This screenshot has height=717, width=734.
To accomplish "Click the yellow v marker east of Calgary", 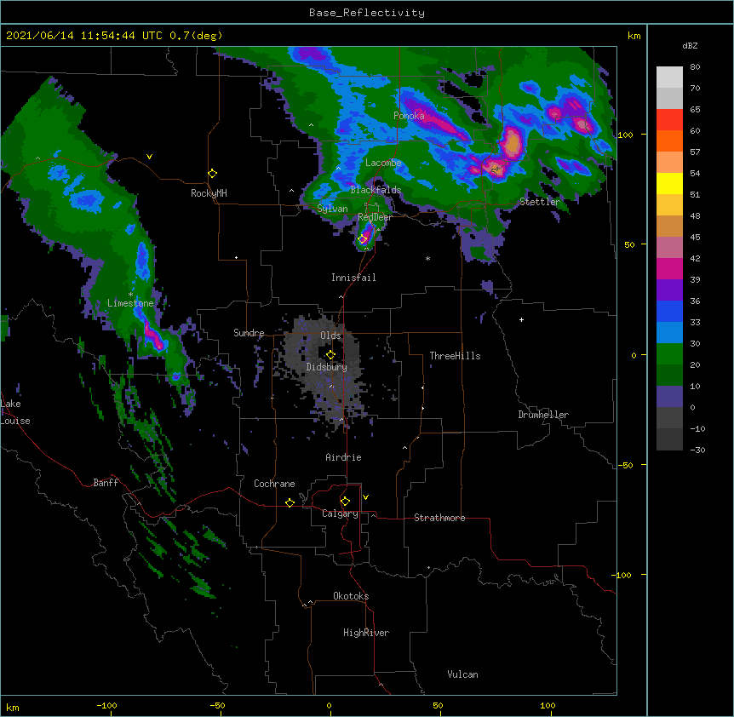I will (x=365, y=497).
